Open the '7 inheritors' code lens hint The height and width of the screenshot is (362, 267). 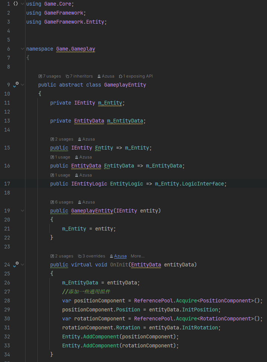[x=79, y=76]
